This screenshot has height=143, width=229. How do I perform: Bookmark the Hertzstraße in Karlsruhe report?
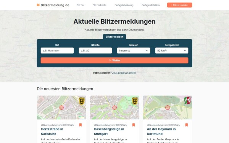(x=81, y=125)
